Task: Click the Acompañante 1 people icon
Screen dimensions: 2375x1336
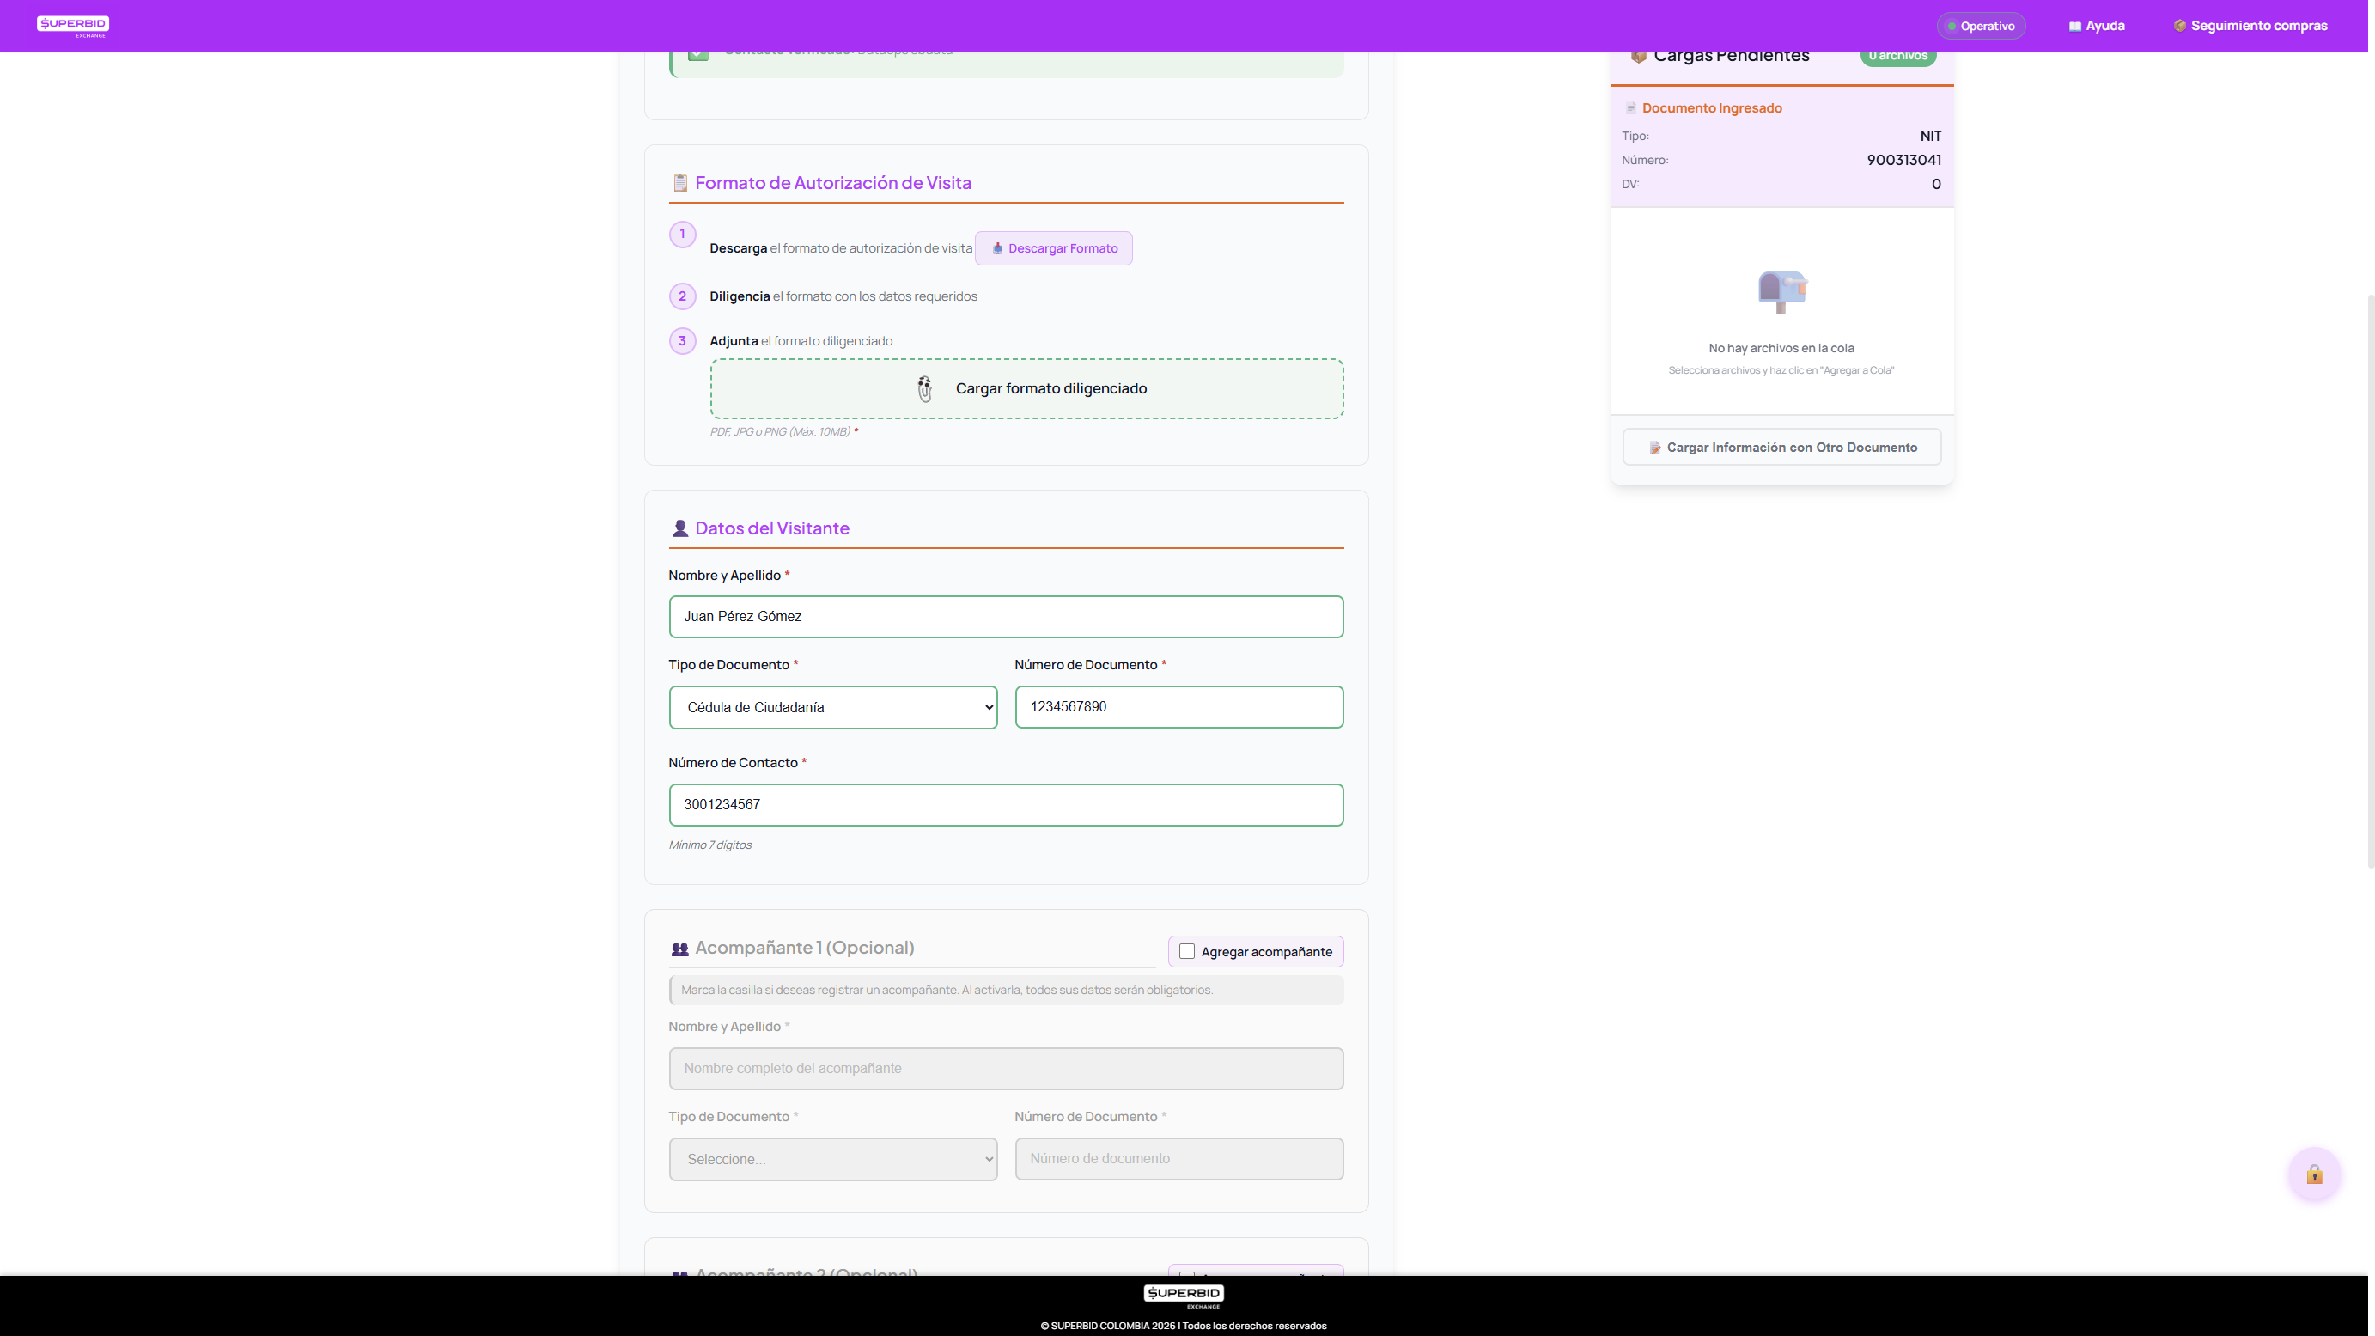Action: 680,949
